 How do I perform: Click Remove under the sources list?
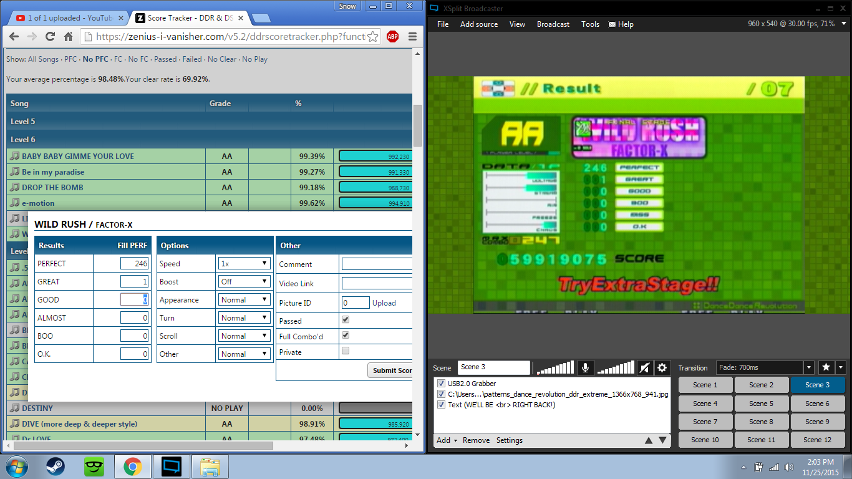click(476, 440)
